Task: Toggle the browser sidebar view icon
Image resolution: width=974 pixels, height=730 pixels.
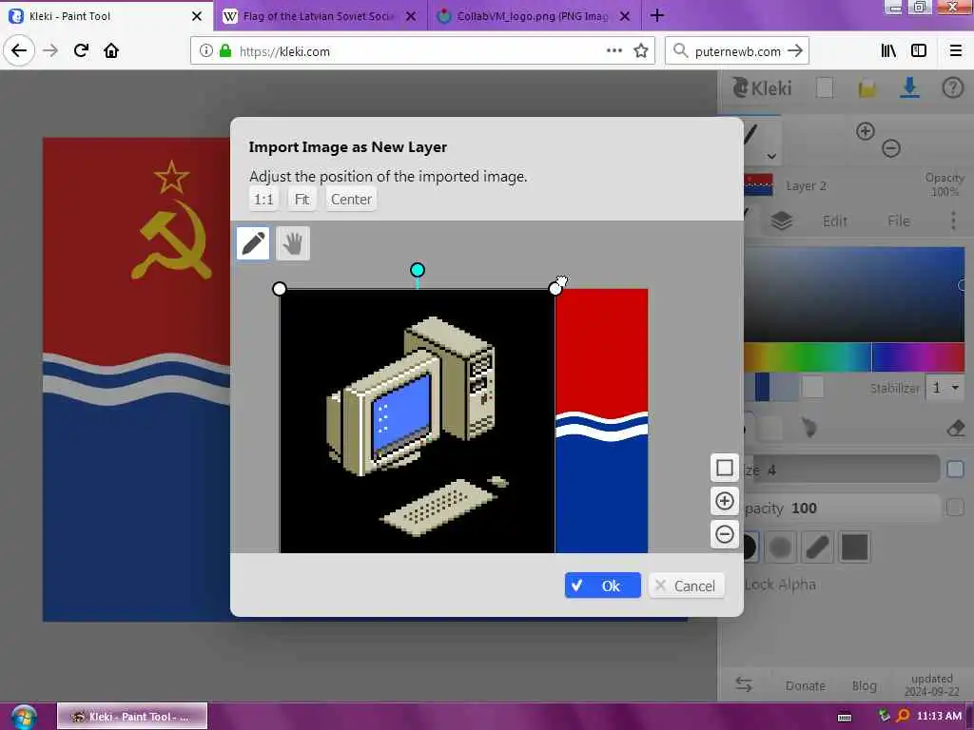Action: (919, 50)
